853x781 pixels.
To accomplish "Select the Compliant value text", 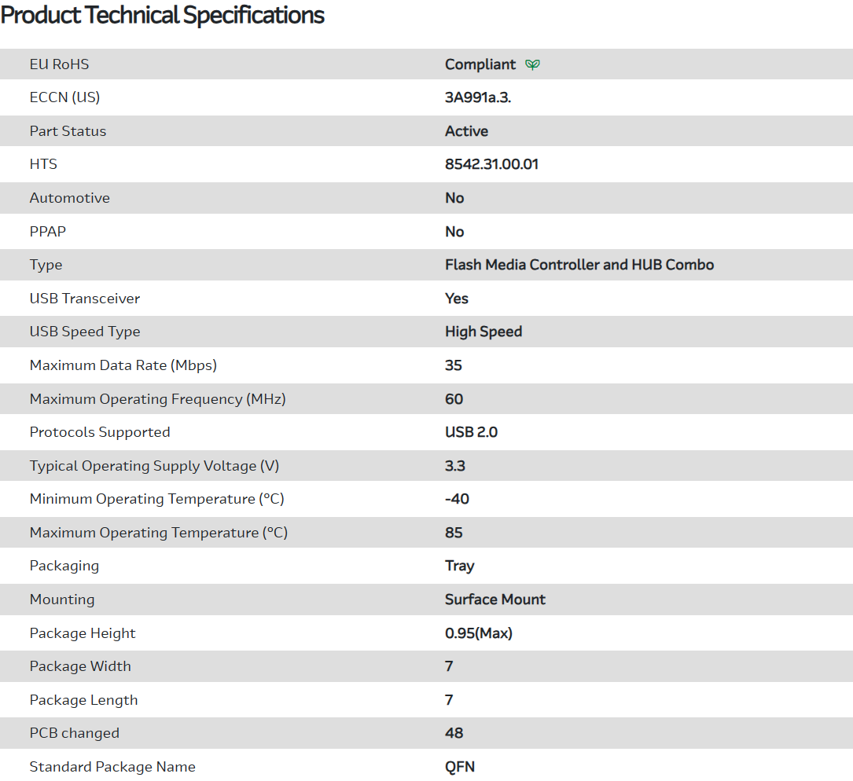I will point(480,64).
